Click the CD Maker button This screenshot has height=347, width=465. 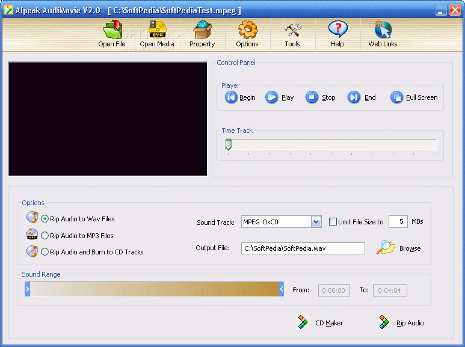click(320, 323)
